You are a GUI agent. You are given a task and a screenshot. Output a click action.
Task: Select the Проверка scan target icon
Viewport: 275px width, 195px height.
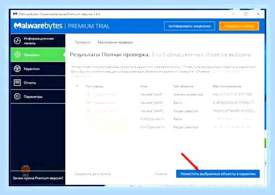point(17,55)
